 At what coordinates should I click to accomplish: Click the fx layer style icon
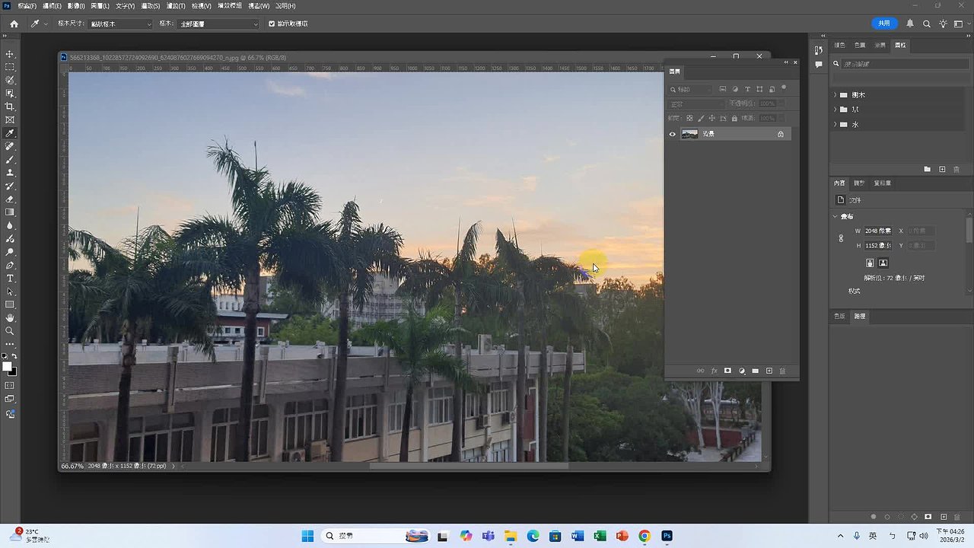point(714,371)
